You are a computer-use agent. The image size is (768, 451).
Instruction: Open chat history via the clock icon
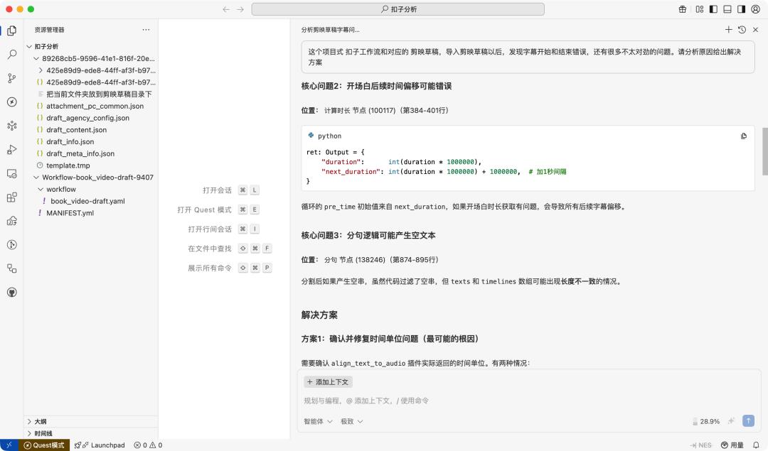click(x=740, y=30)
